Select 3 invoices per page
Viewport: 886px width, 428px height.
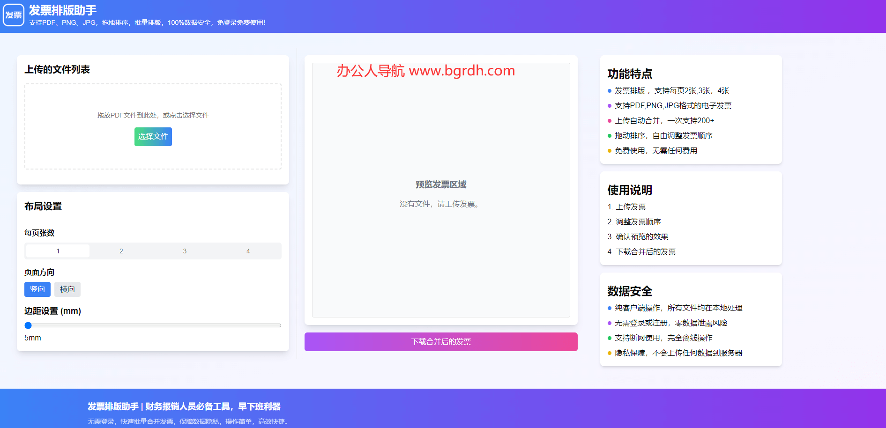click(185, 251)
